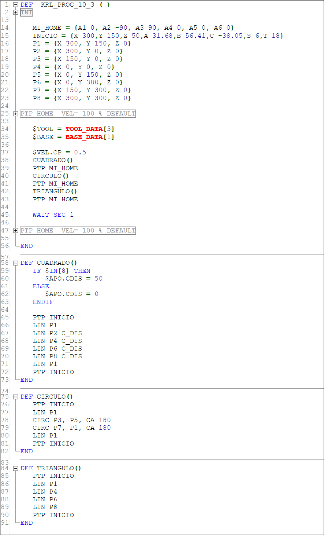Viewport: 324px width, 535px height.
Task: Click the $VEL.CP = 0.5 line
Action: click(59, 153)
